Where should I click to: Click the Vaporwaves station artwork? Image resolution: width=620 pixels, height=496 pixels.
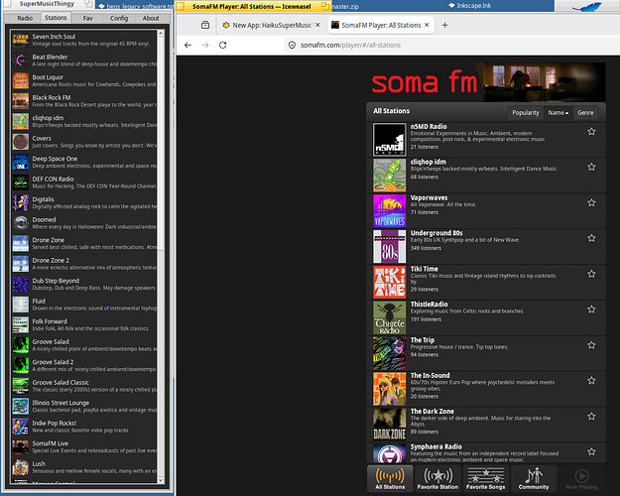click(x=390, y=211)
